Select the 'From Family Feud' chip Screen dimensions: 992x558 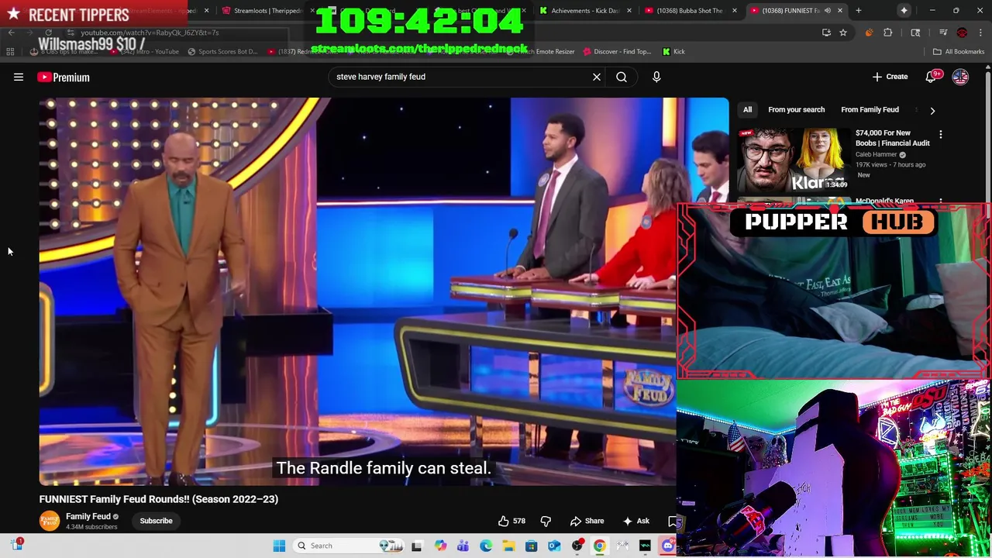[870, 109]
